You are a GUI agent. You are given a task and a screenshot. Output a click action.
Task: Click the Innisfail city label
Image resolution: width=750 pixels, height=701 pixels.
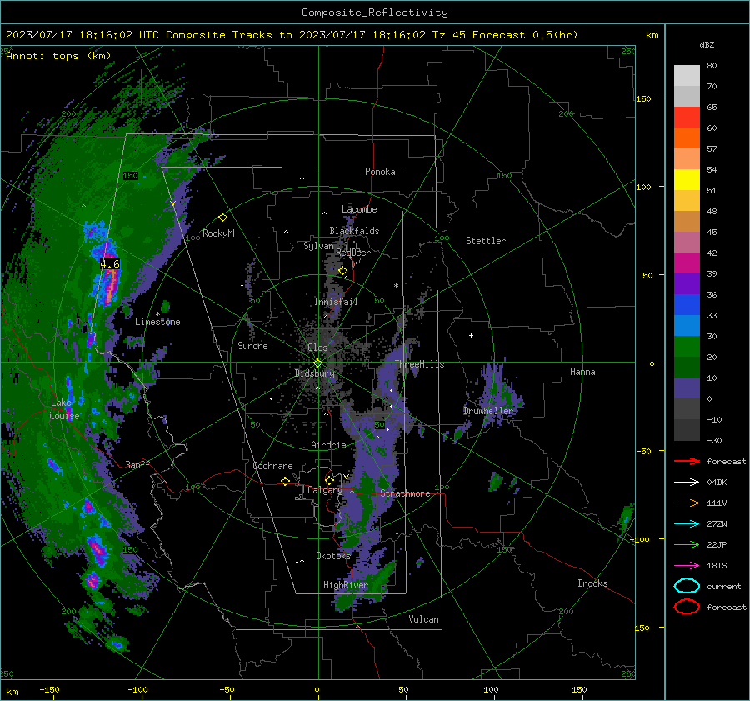click(336, 302)
